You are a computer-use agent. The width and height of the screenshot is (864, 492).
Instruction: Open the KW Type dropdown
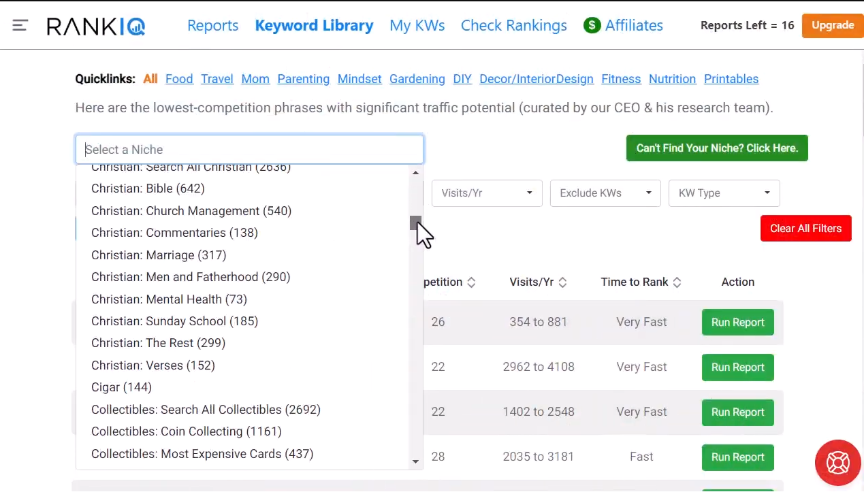[724, 193]
